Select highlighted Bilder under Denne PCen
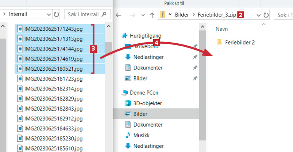The height and width of the screenshot is (152, 293). 156,114
